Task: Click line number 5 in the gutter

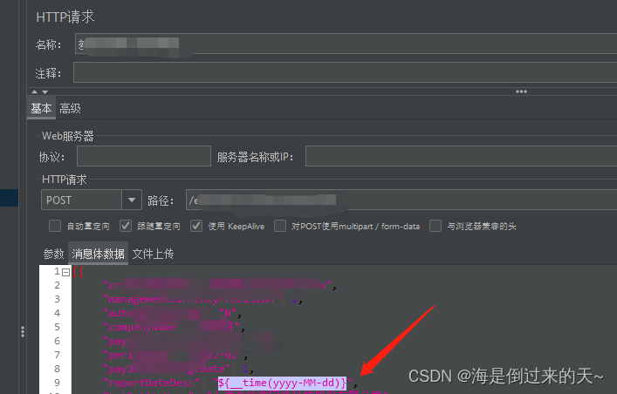Action: click(x=57, y=327)
